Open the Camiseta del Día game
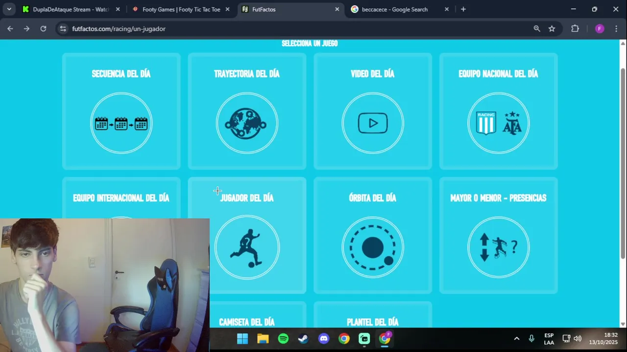 click(x=247, y=322)
